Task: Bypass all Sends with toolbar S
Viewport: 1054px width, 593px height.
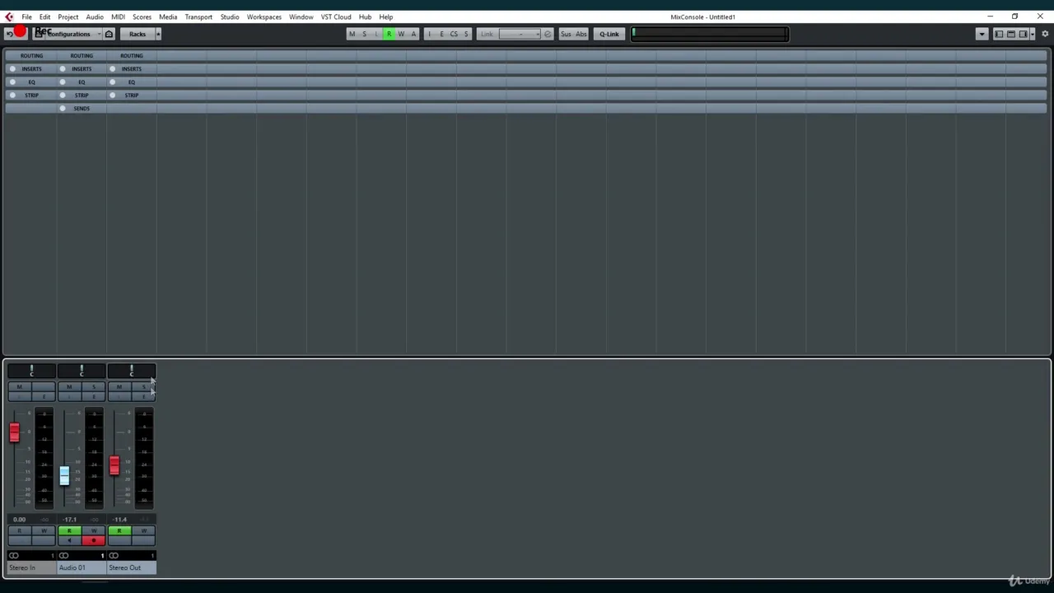Action: coord(466,34)
